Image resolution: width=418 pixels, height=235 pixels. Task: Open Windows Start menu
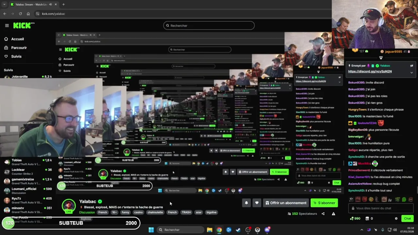point(151,230)
